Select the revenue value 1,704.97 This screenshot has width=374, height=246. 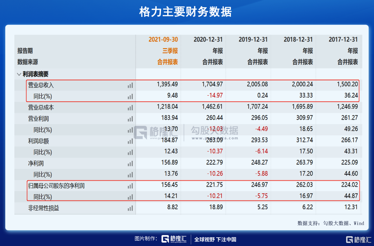click(212, 84)
